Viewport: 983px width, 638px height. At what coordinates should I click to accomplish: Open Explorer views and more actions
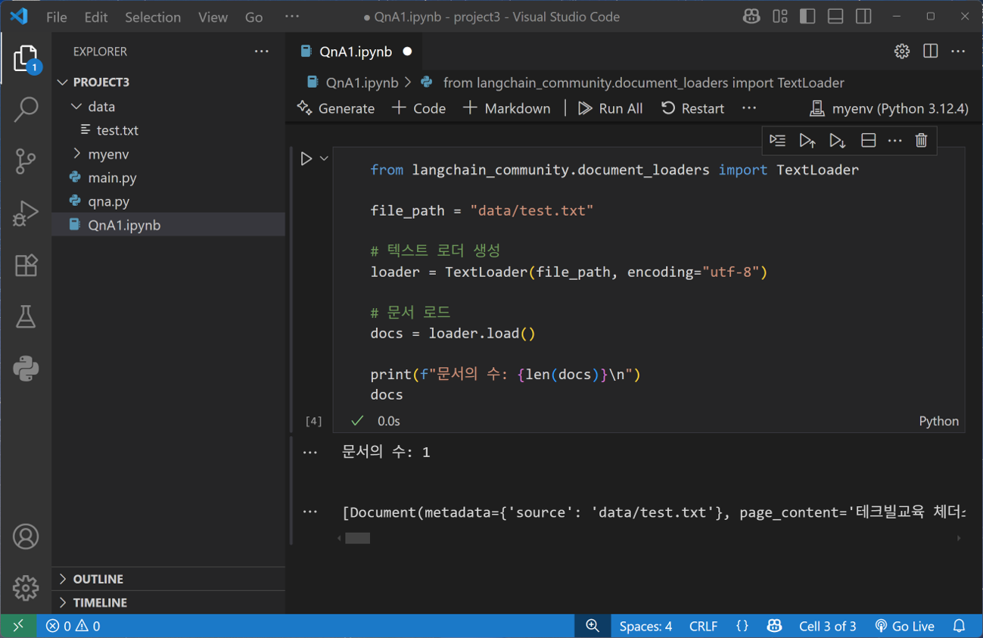(x=262, y=51)
